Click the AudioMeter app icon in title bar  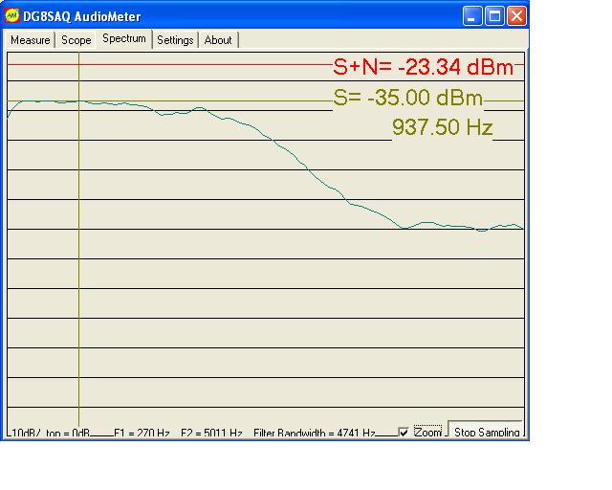pos(13,16)
